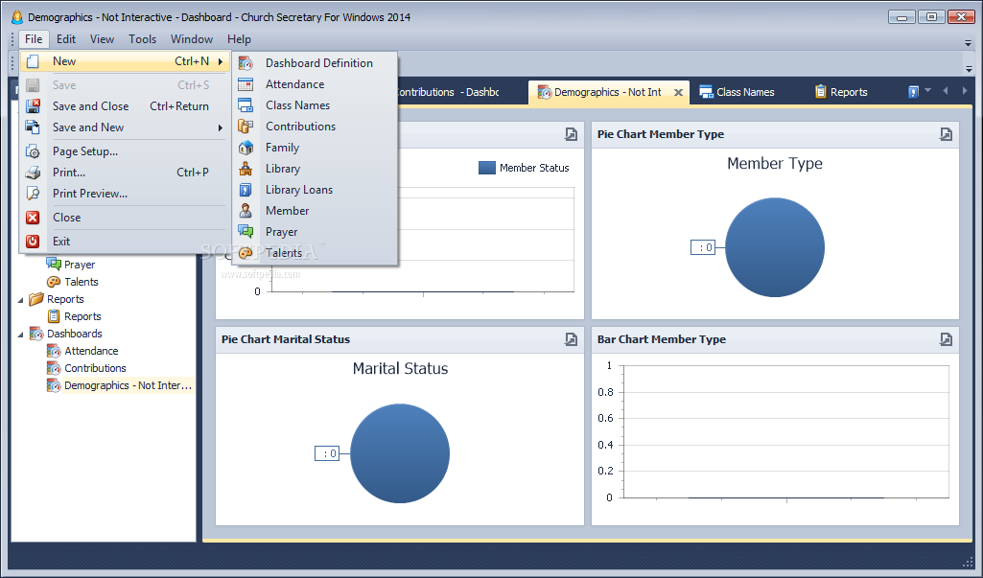Open menu bar options dropdown at far right
This screenshot has width=983, height=578.
click(x=969, y=43)
